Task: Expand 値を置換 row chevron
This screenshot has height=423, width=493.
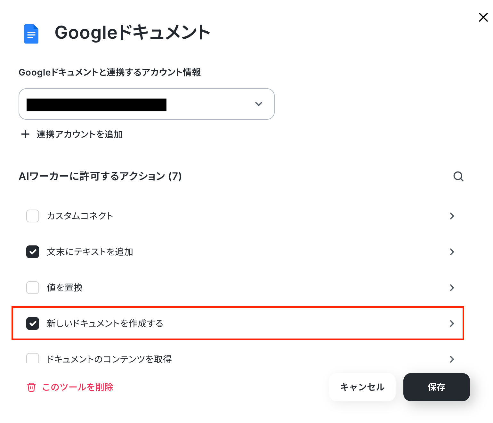Action: pyautogui.click(x=452, y=288)
